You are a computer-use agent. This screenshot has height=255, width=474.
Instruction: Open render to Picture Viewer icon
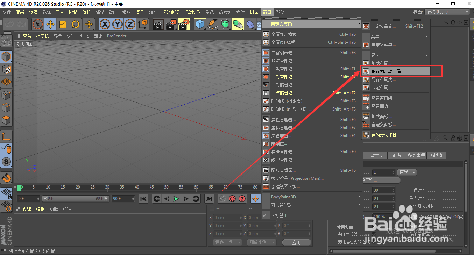(x=171, y=24)
